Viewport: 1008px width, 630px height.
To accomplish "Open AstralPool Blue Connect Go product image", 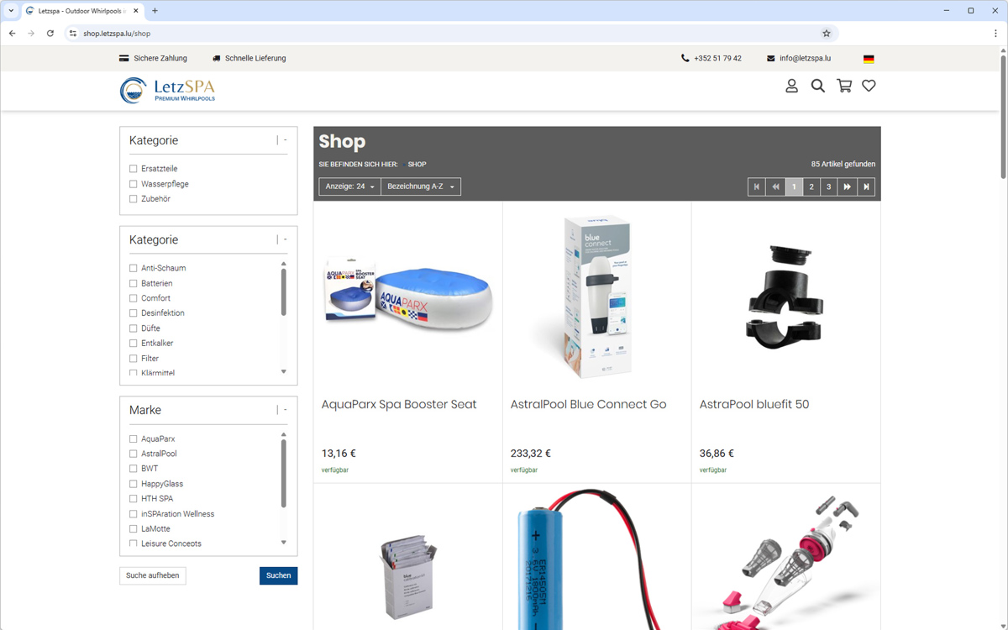I will (x=596, y=296).
